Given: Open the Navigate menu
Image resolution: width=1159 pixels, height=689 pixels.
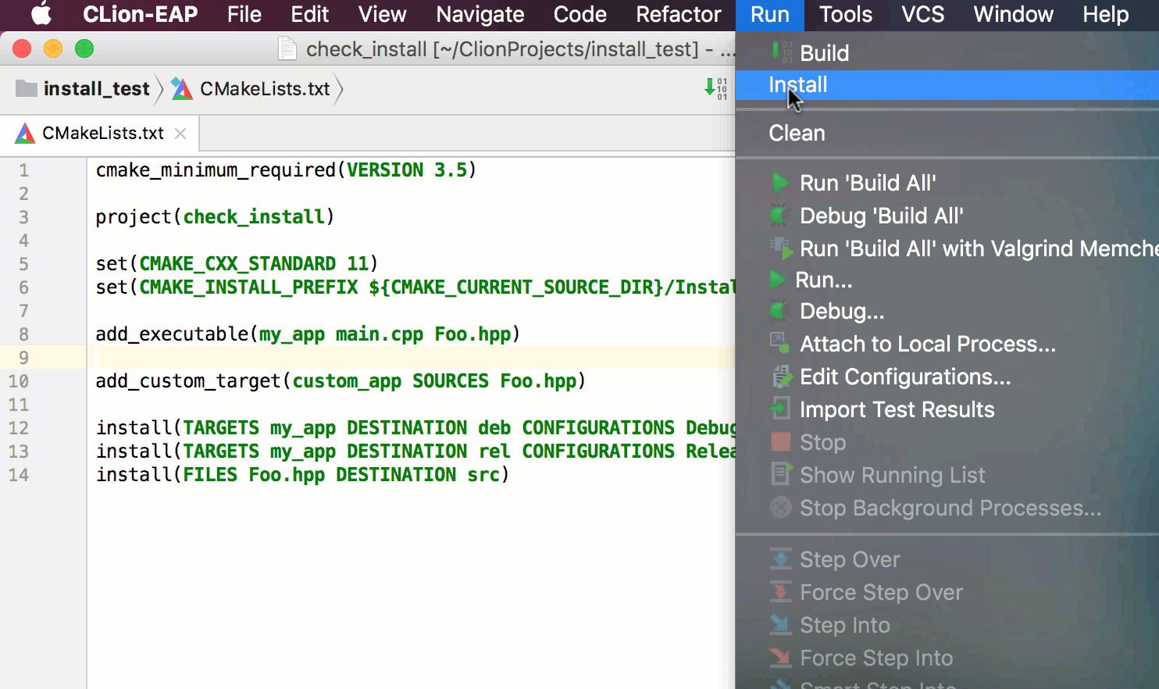Looking at the screenshot, I should pyautogui.click(x=480, y=14).
